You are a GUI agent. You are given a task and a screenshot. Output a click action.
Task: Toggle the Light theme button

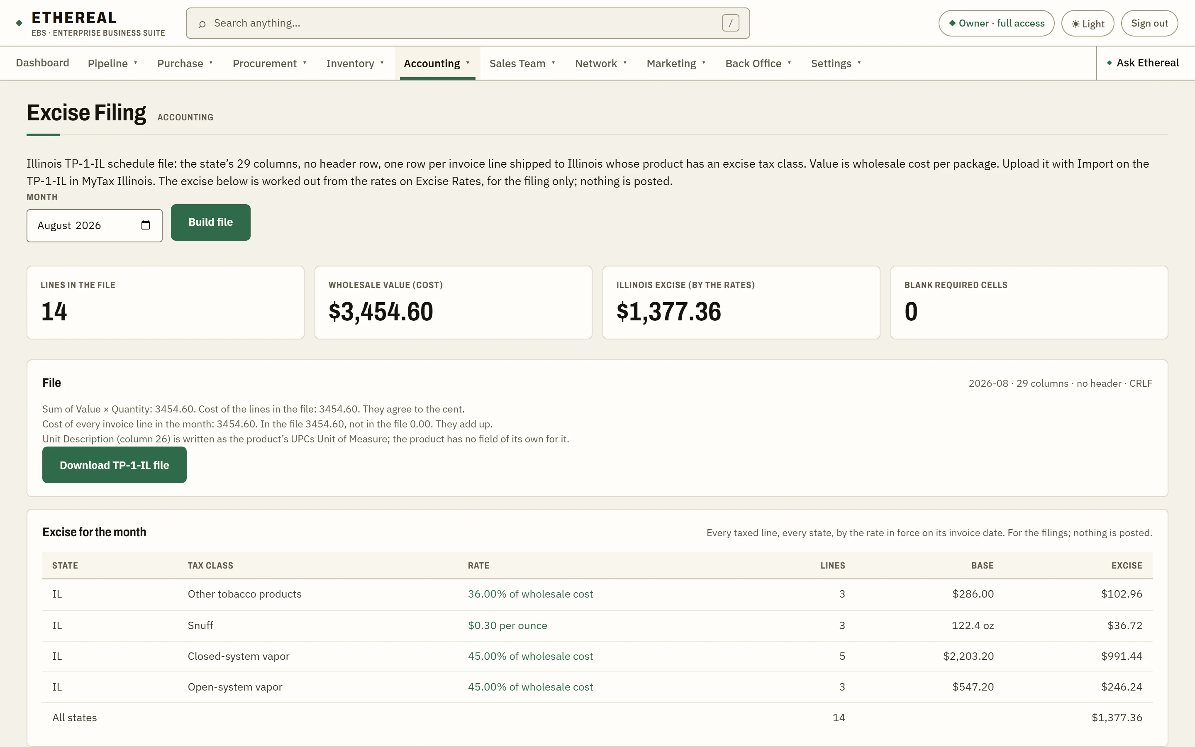[1088, 23]
